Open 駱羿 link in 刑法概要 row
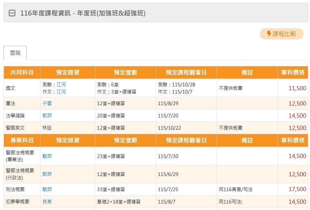The image size is (310, 210). (x=47, y=189)
